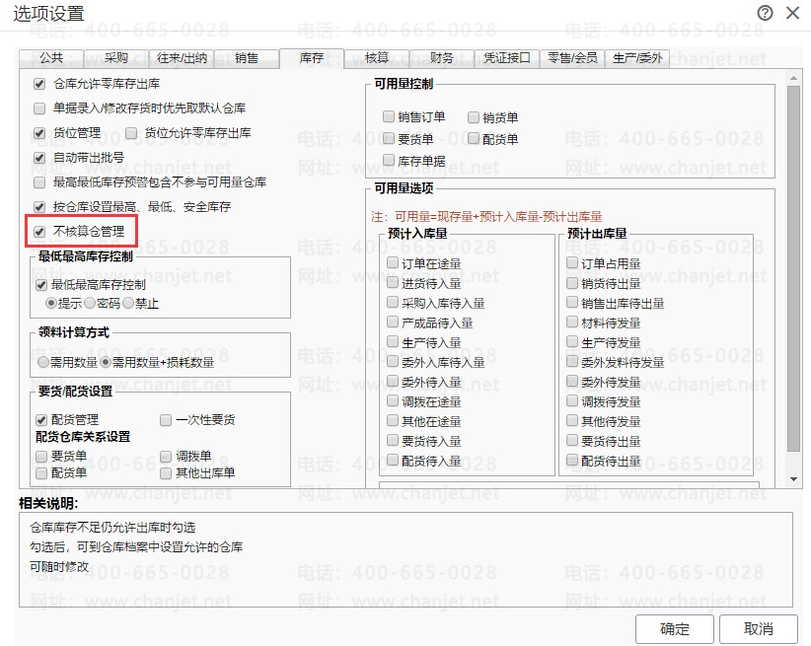The height and width of the screenshot is (646, 811).
Task: Check 配货待入量 checkbox
Action: click(x=393, y=460)
